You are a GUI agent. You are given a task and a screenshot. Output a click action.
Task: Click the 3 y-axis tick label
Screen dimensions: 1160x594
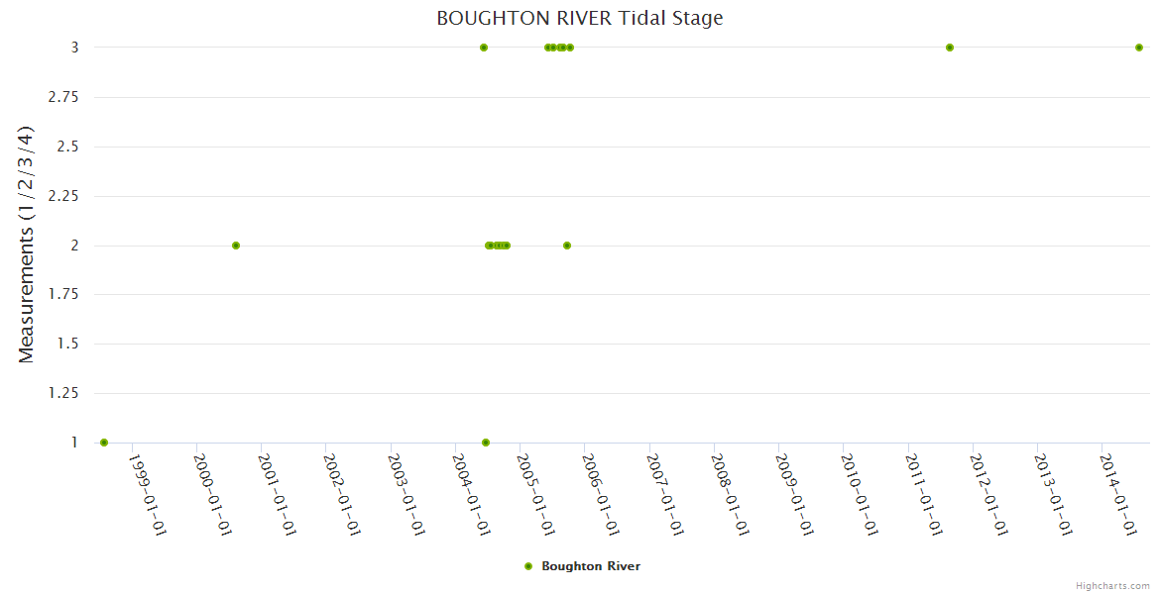pos(73,48)
